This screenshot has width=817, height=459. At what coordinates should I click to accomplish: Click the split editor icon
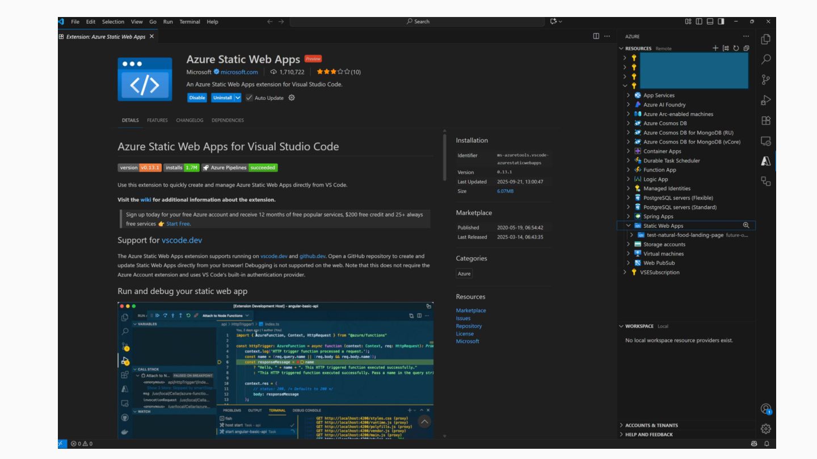(x=596, y=36)
